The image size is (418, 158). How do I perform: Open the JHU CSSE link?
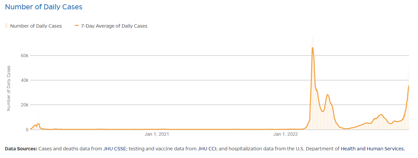115,149
